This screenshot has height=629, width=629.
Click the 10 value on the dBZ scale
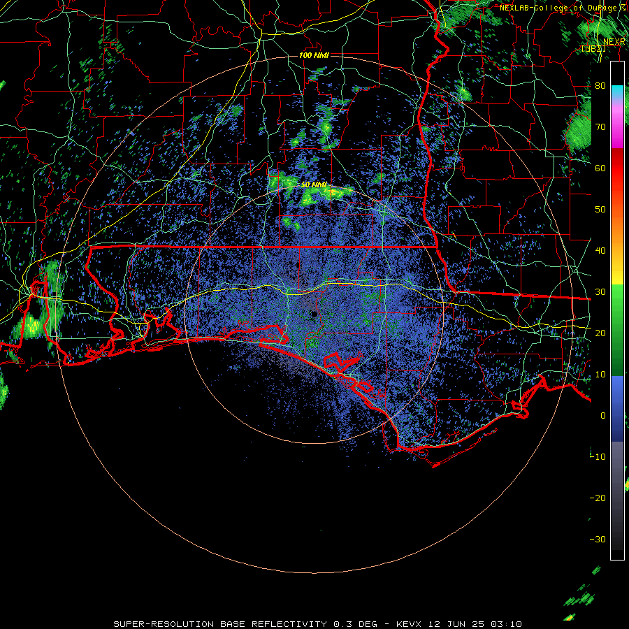[600, 375]
